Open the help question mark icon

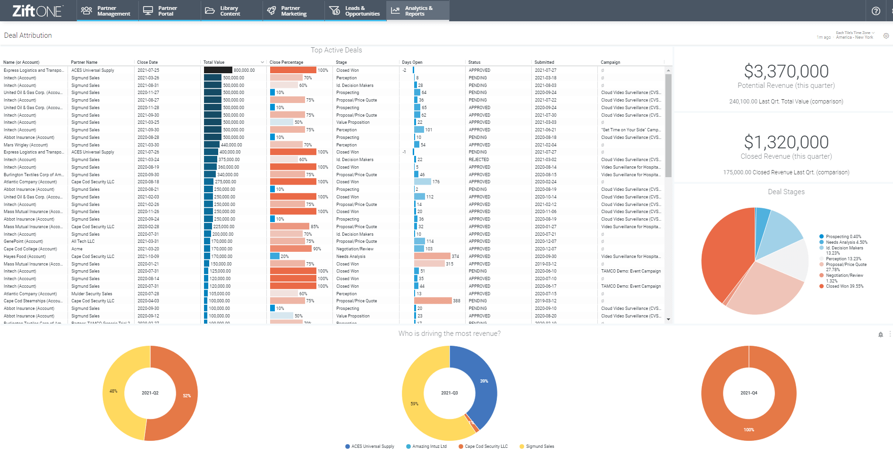pos(876,11)
